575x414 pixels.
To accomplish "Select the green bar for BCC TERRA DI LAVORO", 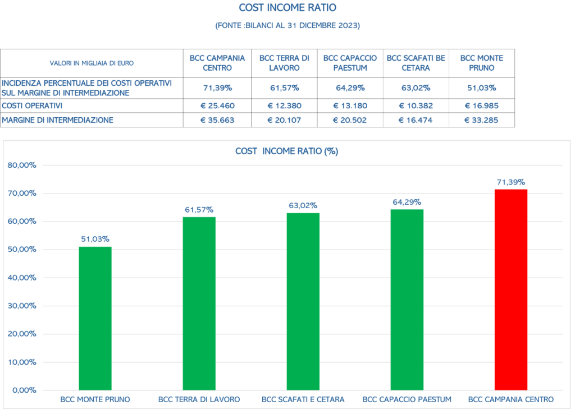I will point(199,303).
